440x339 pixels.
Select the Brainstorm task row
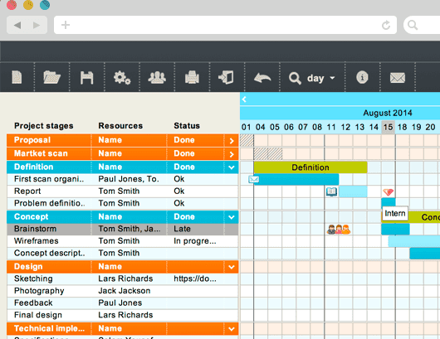click(123, 229)
